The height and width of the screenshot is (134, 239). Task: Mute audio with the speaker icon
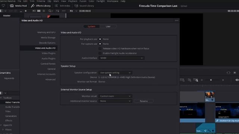(237, 80)
